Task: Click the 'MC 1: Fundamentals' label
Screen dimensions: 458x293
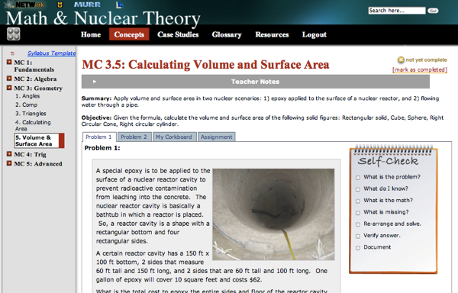Action: (x=34, y=66)
